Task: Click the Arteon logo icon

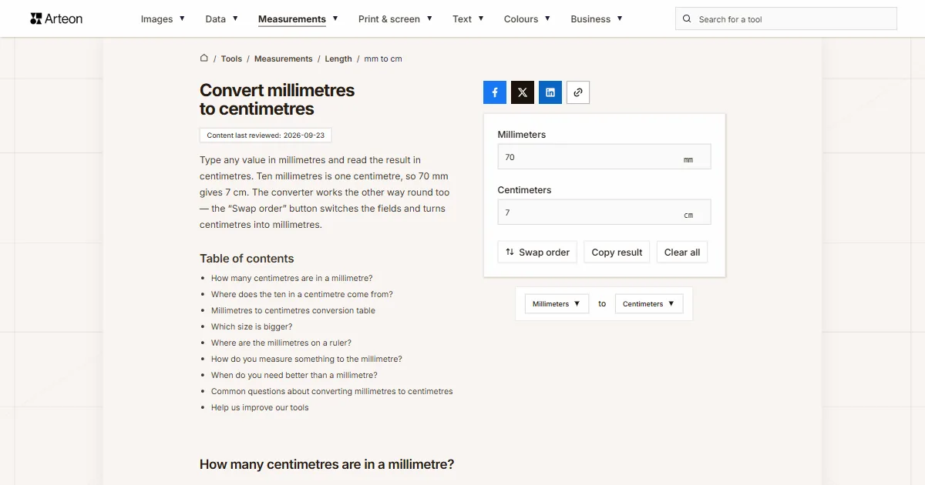Action: [x=36, y=18]
